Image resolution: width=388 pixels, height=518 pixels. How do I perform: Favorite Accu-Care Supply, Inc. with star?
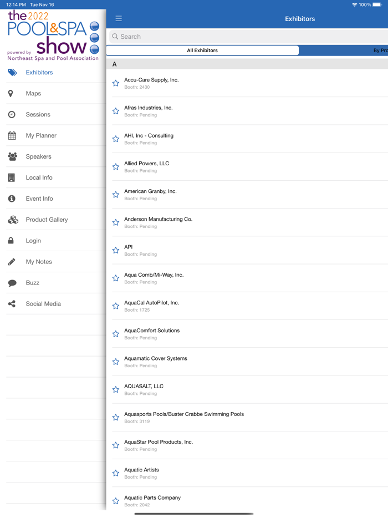(x=116, y=83)
